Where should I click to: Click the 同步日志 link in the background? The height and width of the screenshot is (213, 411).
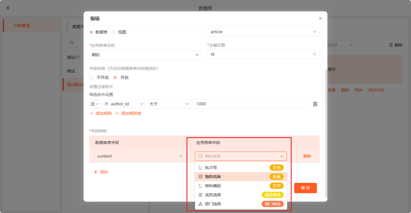pos(376,90)
